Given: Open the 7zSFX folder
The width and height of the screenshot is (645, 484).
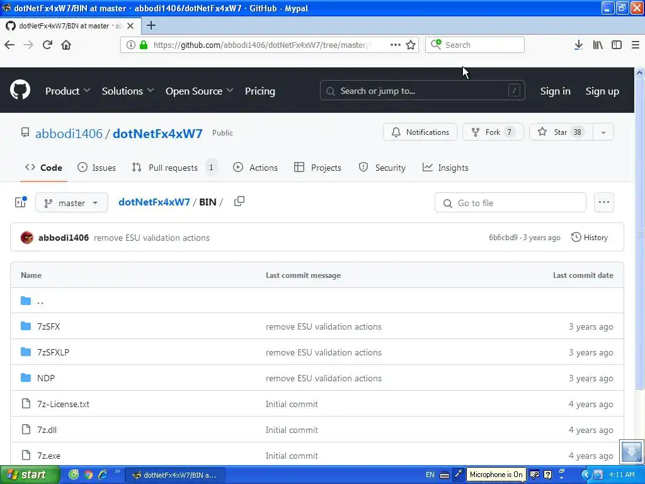Looking at the screenshot, I should coord(49,326).
